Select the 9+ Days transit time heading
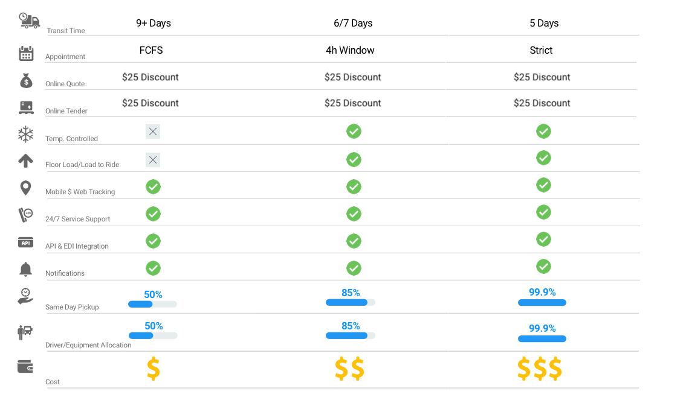The width and height of the screenshot is (686, 406). tap(153, 23)
